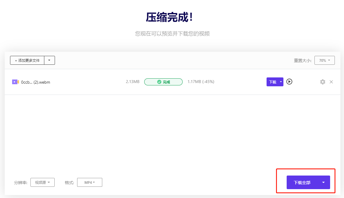Viewport: 344px width, 198px height.
Task: Click the 压缩完成! heading
Action: point(170,17)
